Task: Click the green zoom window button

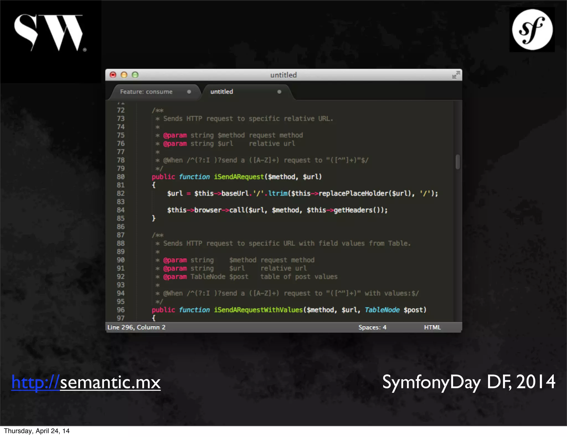Action: pyautogui.click(x=135, y=75)
